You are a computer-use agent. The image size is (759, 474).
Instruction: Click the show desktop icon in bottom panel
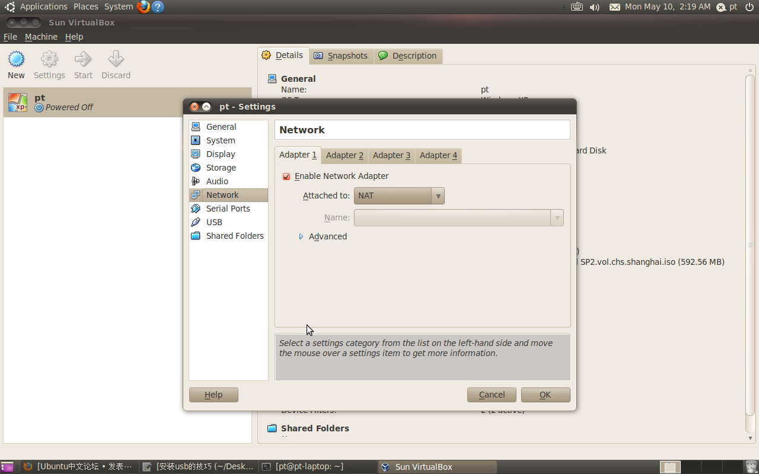click(x=7, y=467)
